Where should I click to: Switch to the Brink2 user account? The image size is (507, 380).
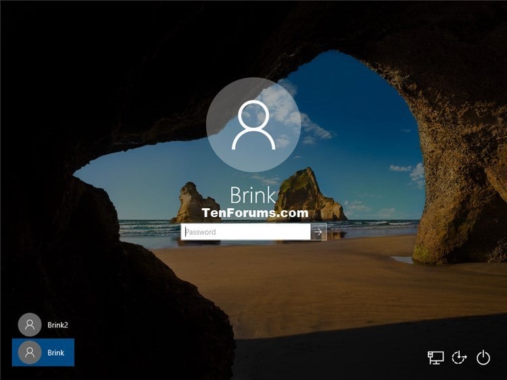point(43,325)
